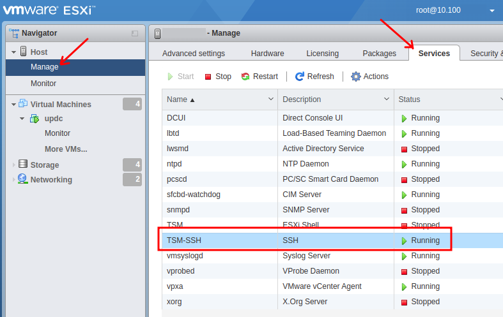
Task: Select the TSM-SSH service row name
Action: point(184,240)
